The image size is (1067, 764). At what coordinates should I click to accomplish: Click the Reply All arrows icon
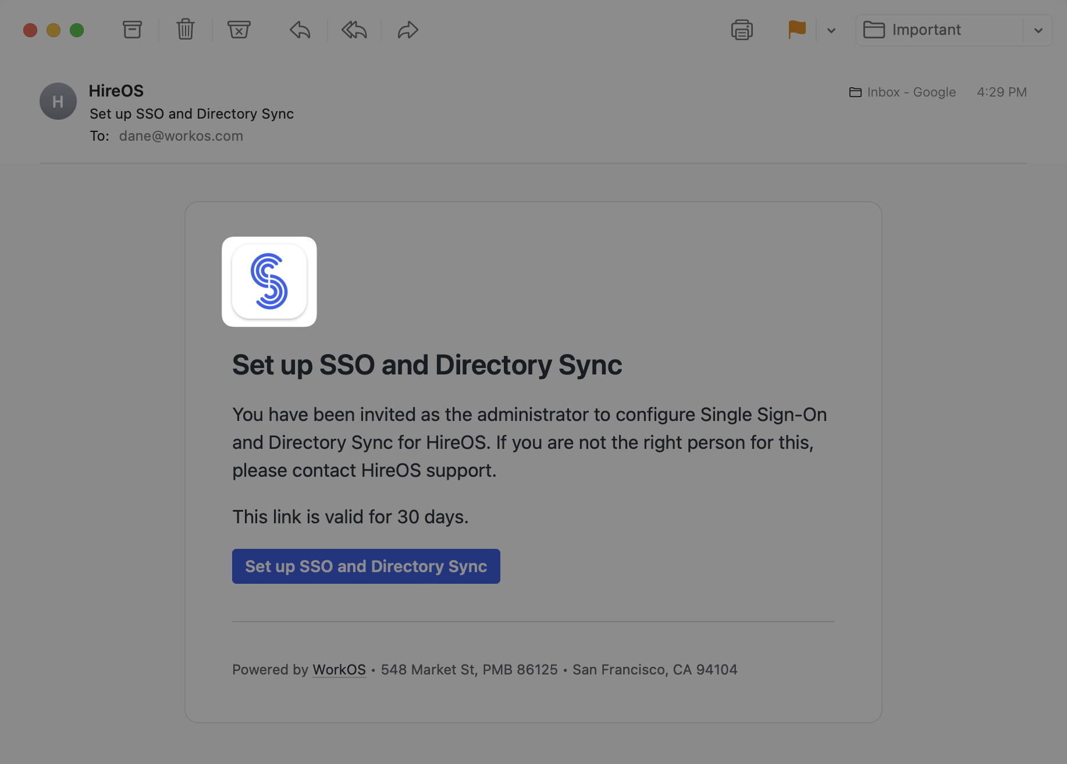tap(354, 30)
